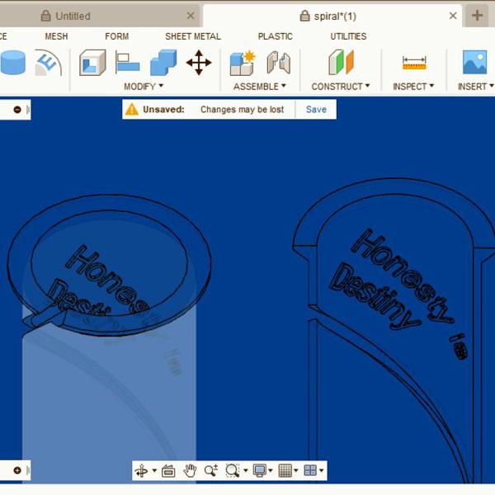Click the Zoom magnifier plus icon
The width and height of the screenshot is (495, 495).
coord(211,471)
